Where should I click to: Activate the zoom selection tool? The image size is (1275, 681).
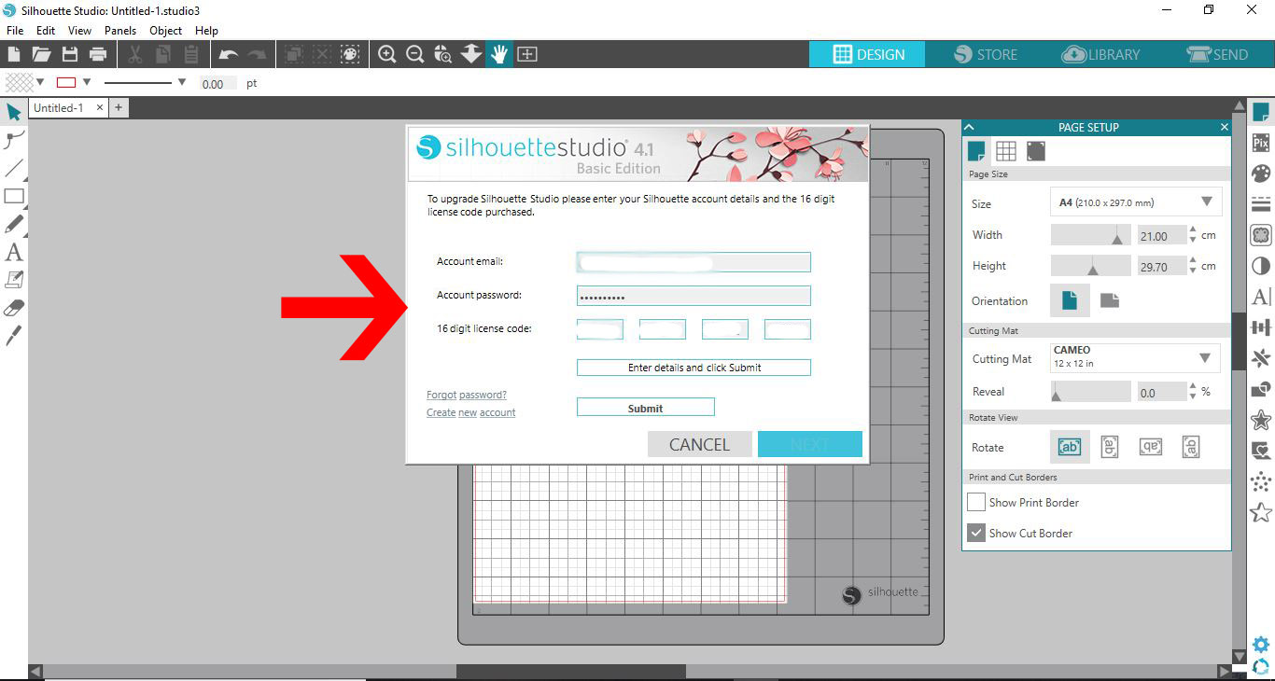[x=443, y=54]
